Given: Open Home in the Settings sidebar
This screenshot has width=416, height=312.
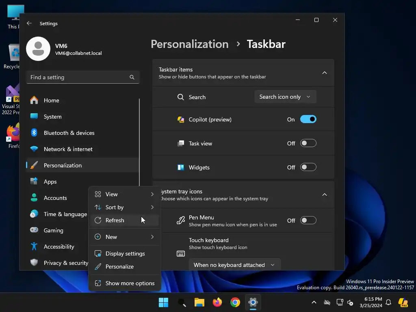Looking at the screenshot, I should tap(82, 100).
